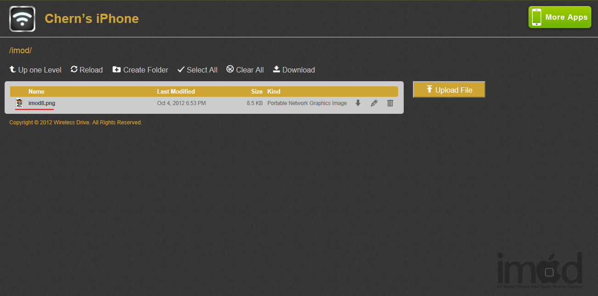Click the Size column header

(x=257, y=91)
